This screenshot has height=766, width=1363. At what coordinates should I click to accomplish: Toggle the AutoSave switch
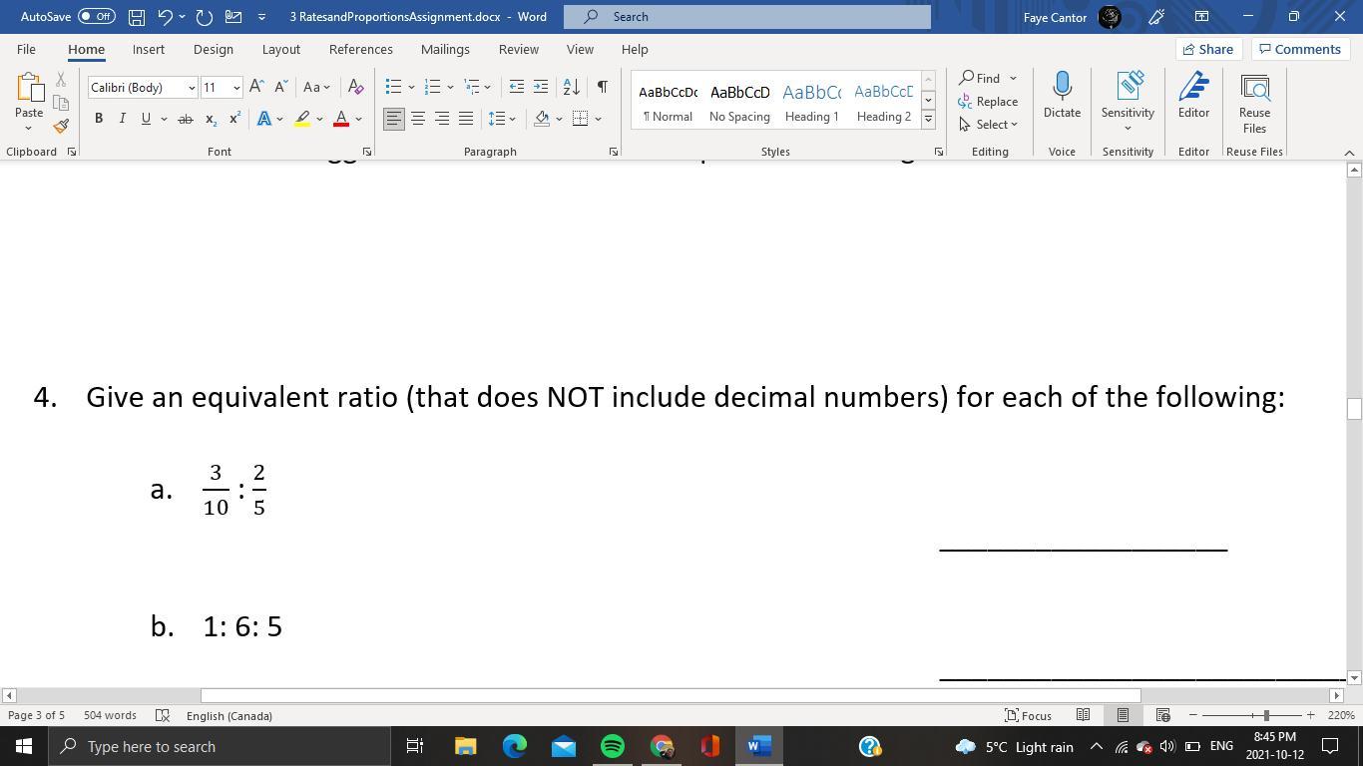96,17
